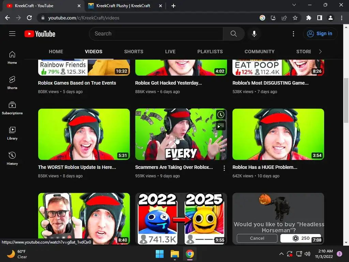
Task: Bookmark this page with the star
Action: click(295, 18)
